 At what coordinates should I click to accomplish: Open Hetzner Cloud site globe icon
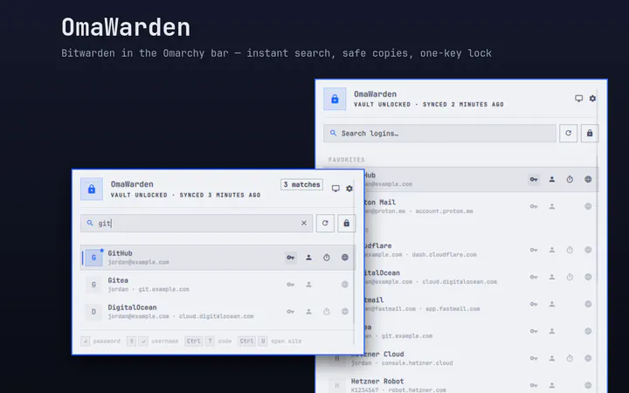click(588, 359)
